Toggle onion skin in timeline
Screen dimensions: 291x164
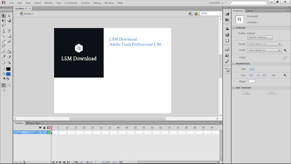pyautogui.click(x=81, y=162)
